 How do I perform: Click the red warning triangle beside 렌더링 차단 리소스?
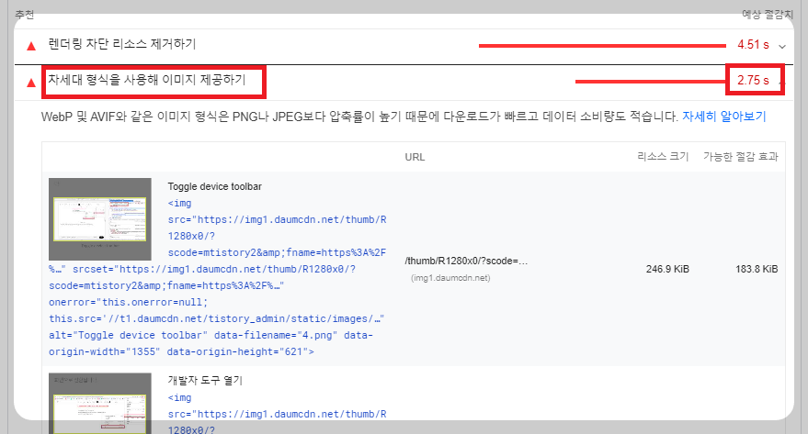coord(31,46)
